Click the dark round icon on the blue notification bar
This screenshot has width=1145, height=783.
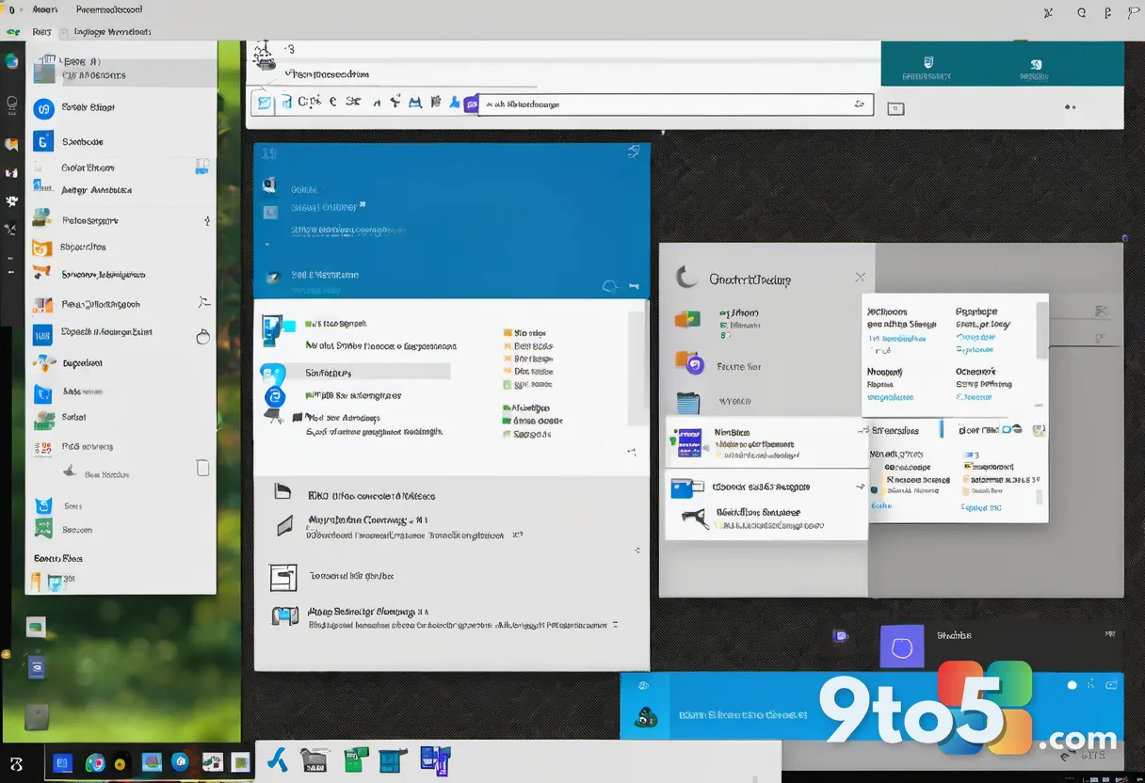(647, 717)
